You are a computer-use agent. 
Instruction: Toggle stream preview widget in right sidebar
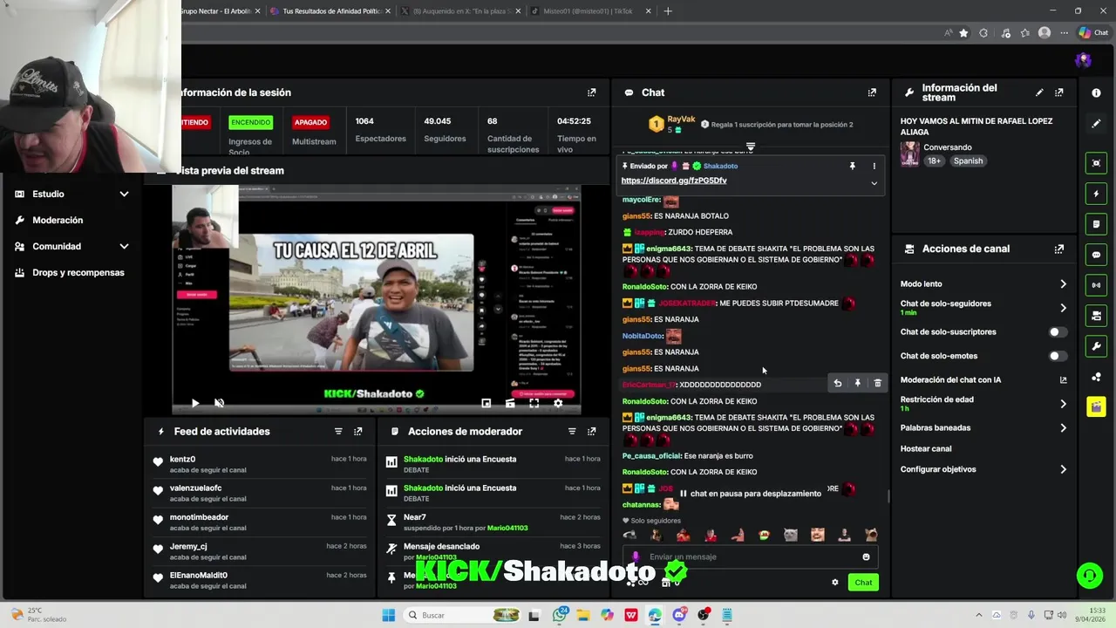pos(1096,163)
